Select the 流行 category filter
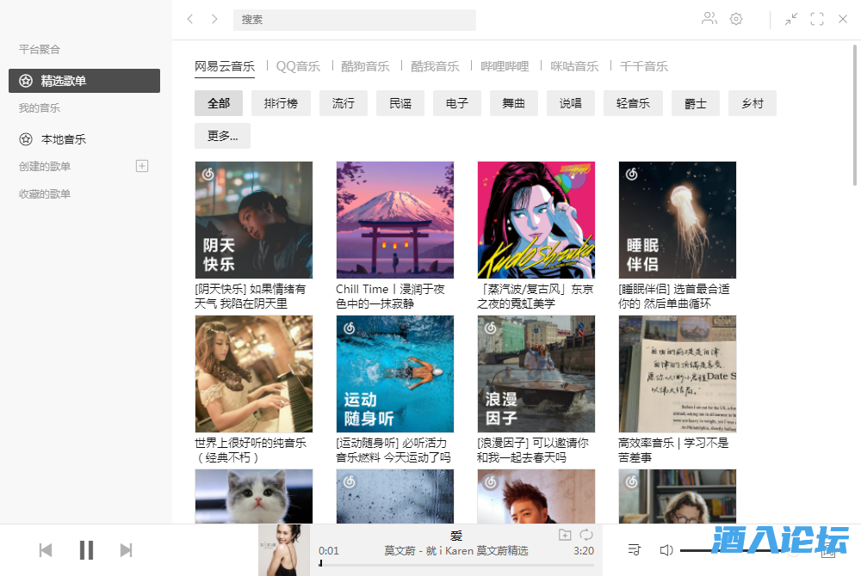This screenshot has width=861, height=576. pos(344,103)
